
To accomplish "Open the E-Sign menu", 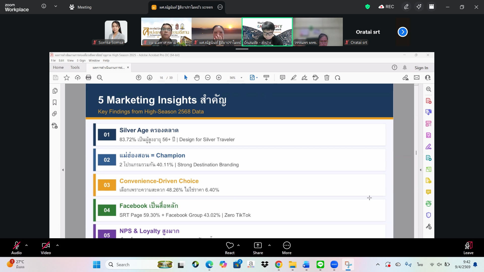I will pos(81,60).
